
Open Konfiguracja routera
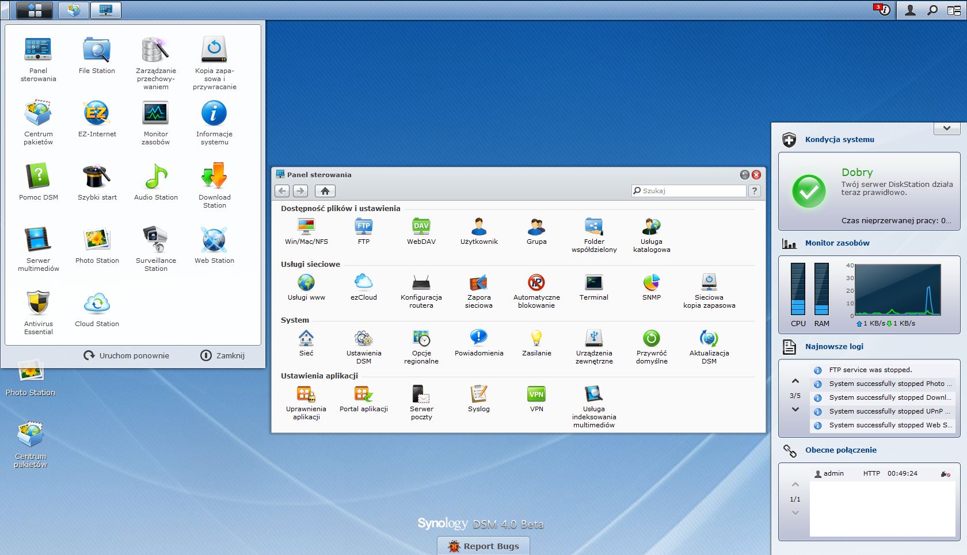coord(421,291)
